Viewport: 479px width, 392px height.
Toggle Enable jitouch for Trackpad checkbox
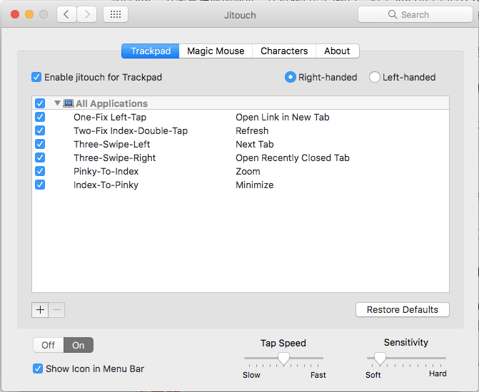tap(36, 77)
